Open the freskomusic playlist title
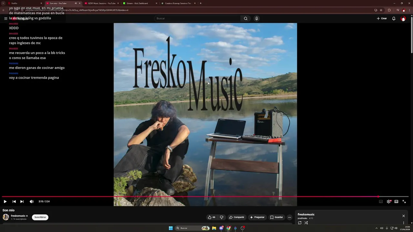 pyautogui.click(x=306, y=214)
